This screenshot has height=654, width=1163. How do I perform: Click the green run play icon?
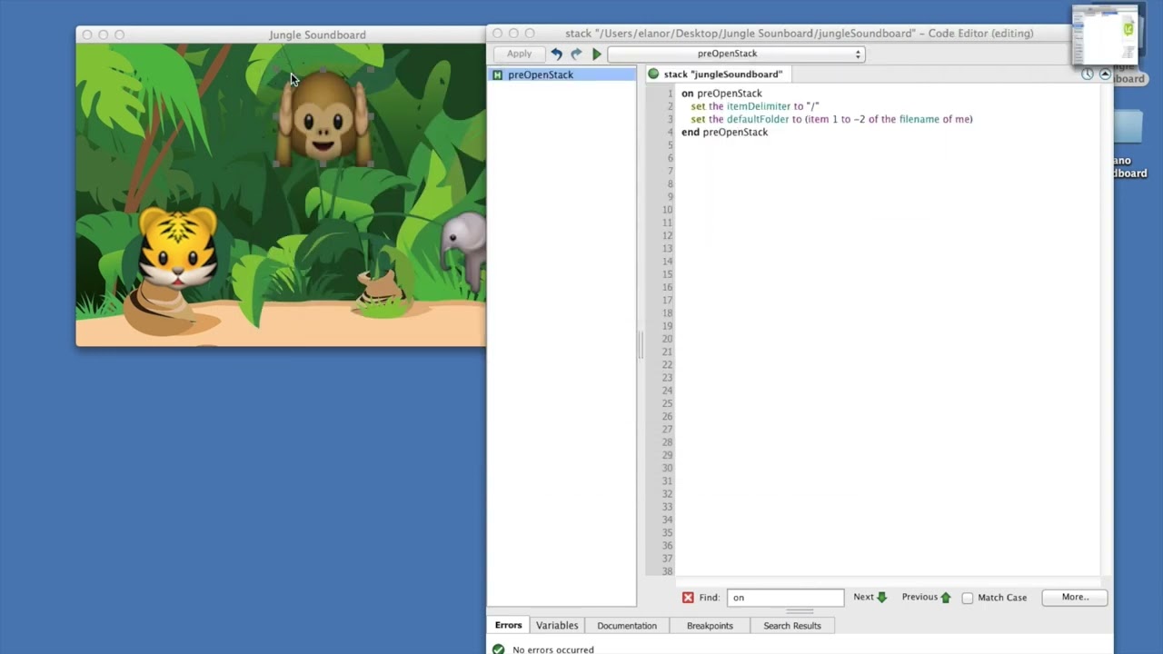pyautogui.click(x=597, y=54)
